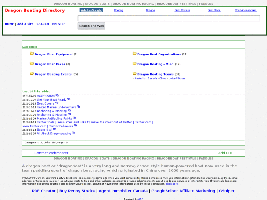267x200 pixels.
Task: Open the Boats 4 All link
Action: click(x=44, y=130)
